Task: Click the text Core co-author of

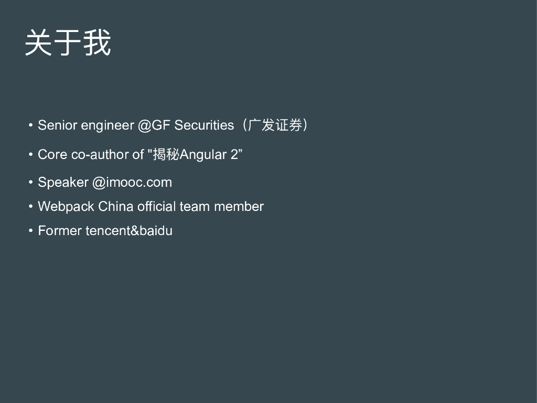Action: pos(91,154)
